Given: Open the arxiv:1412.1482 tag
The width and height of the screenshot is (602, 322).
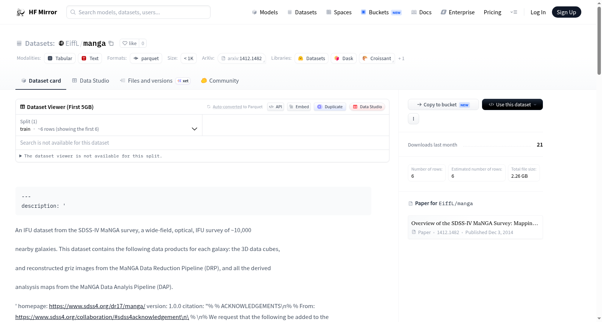Looking at the screenshot, I should pos(242,58).
